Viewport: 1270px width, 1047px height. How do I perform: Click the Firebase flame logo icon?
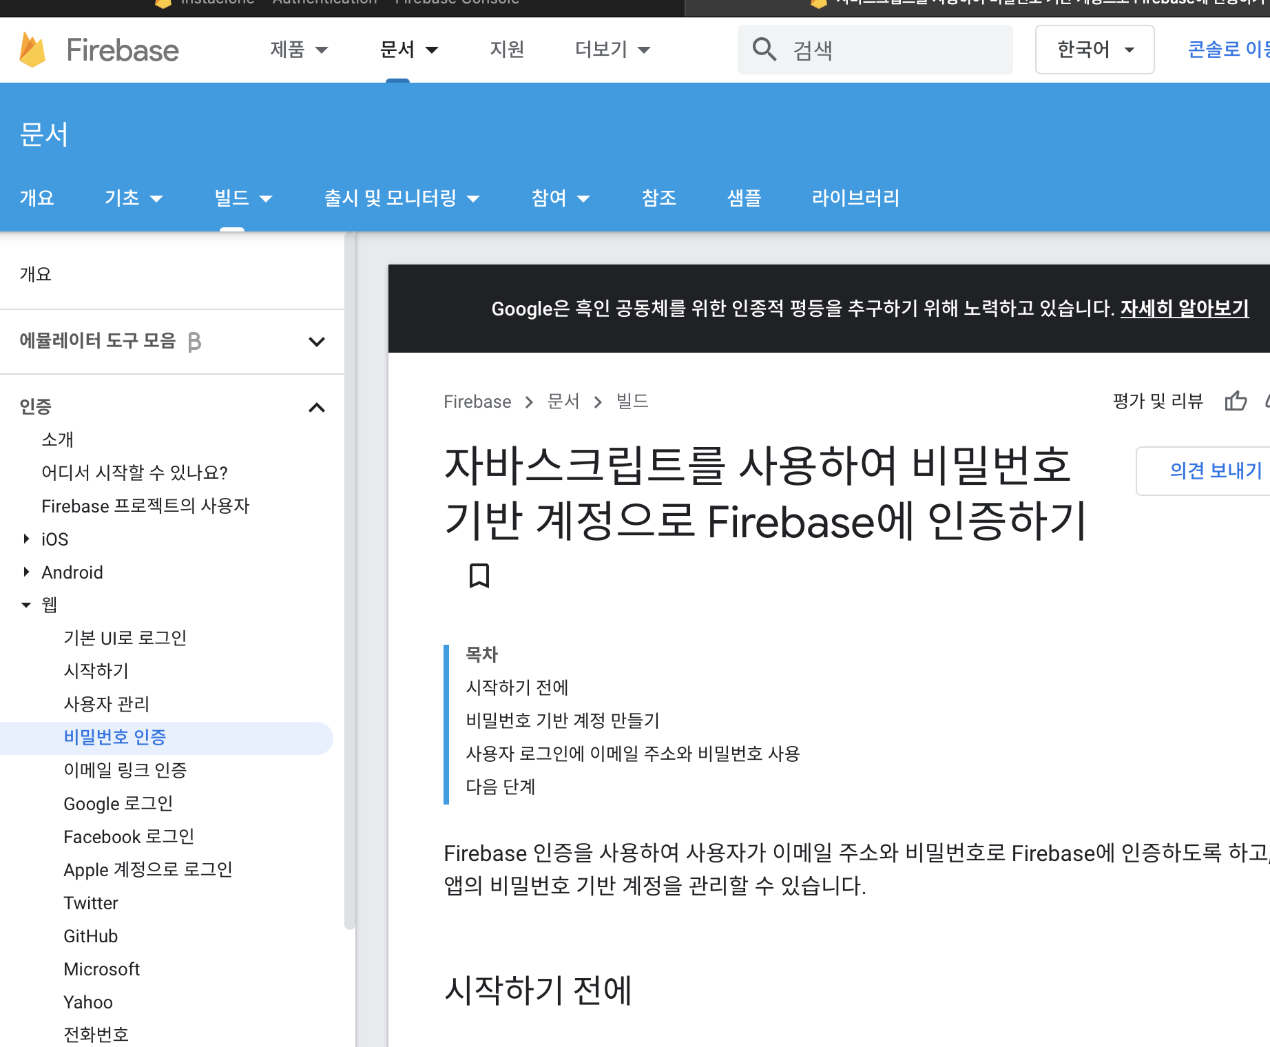click(32, 50)
